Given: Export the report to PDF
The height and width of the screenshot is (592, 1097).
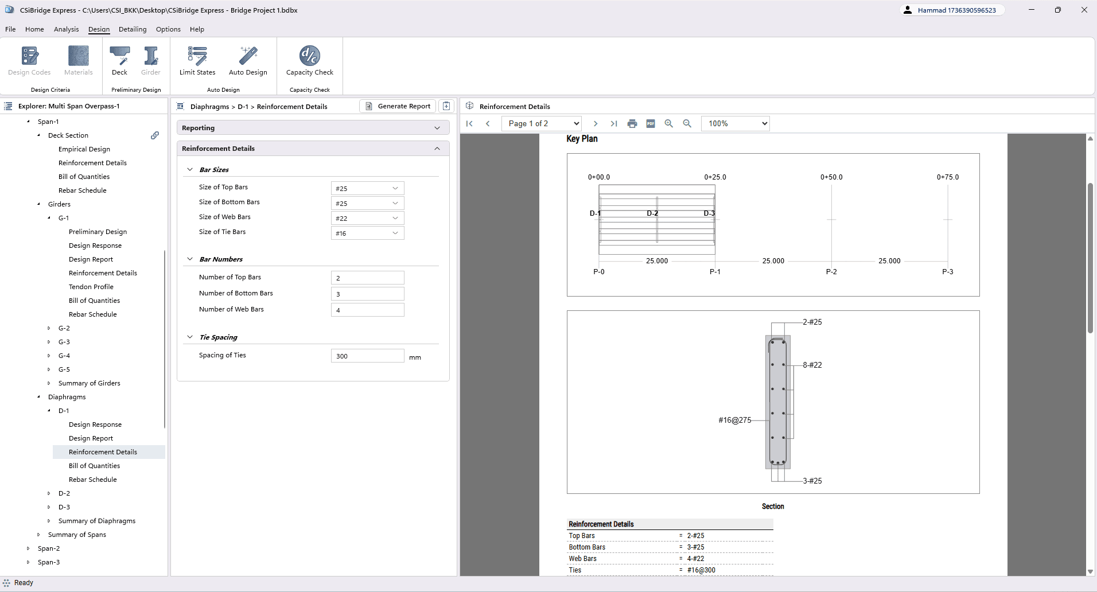Looking at the screenshot, I should pos(650,123).
